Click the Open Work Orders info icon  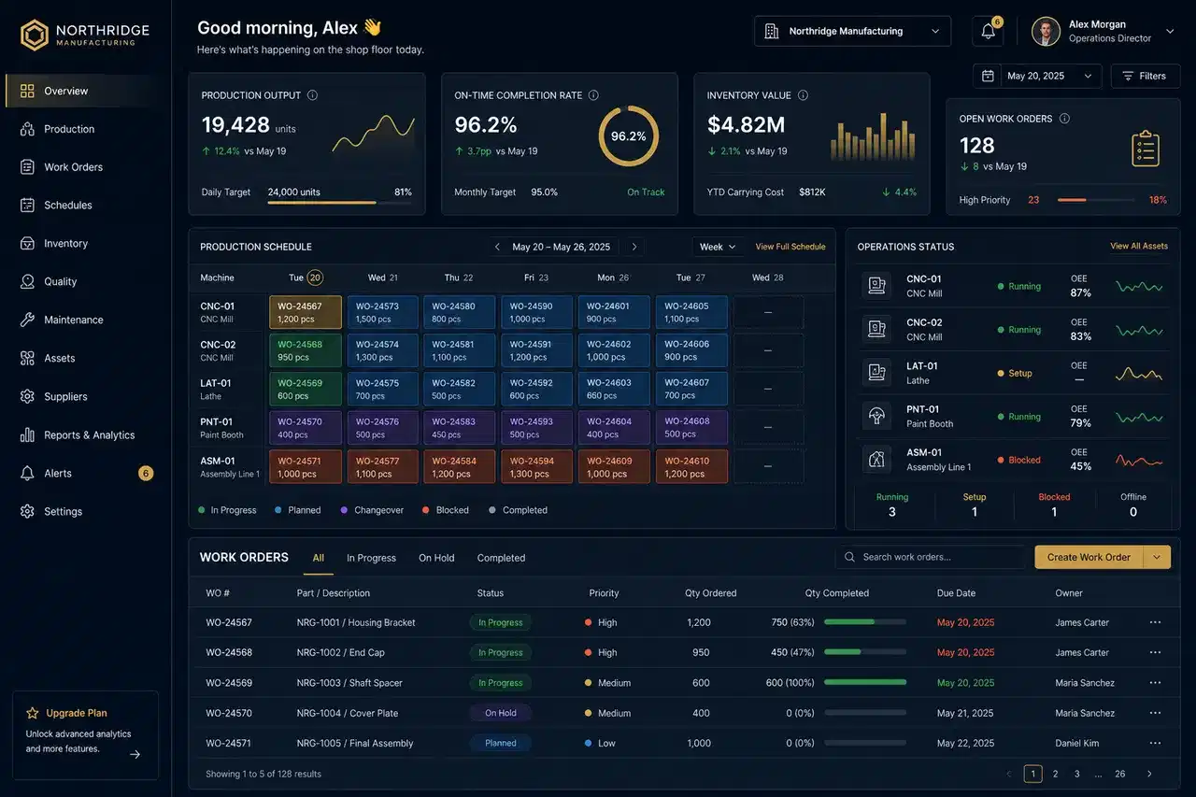[1064, 119]
